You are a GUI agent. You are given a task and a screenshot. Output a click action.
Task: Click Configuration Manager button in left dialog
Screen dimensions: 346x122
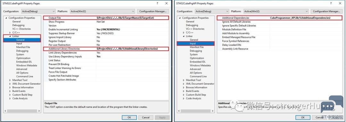click(x=153, y=11)
